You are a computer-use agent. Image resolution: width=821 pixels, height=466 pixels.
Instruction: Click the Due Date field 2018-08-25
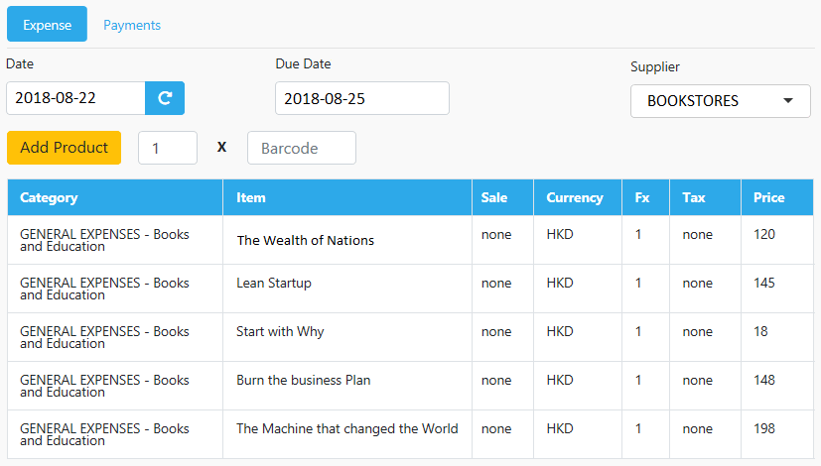click(x=362, y=98)
